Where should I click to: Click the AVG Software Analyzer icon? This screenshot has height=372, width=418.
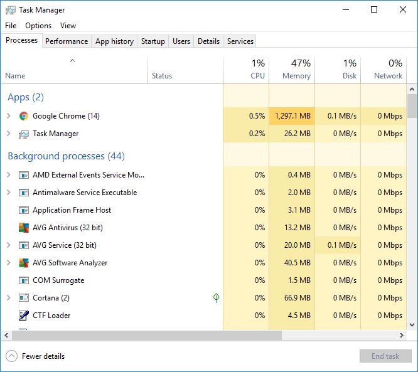(24, 263)
